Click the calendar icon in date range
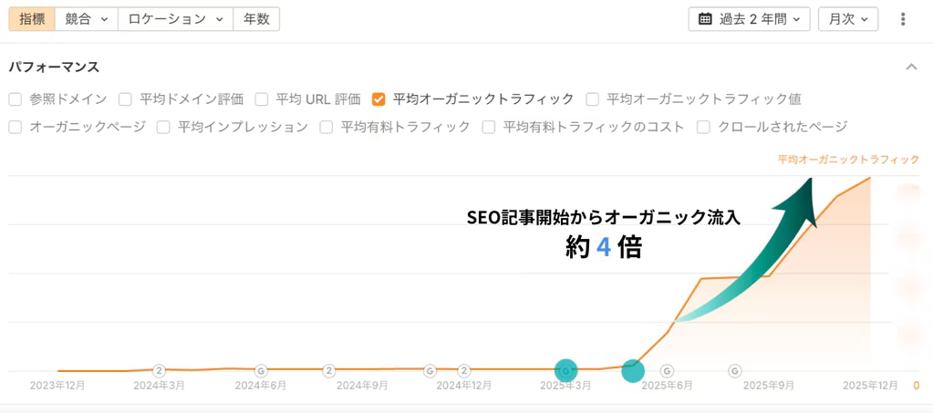This screenshot has width=933, height=413. point(705,19)
